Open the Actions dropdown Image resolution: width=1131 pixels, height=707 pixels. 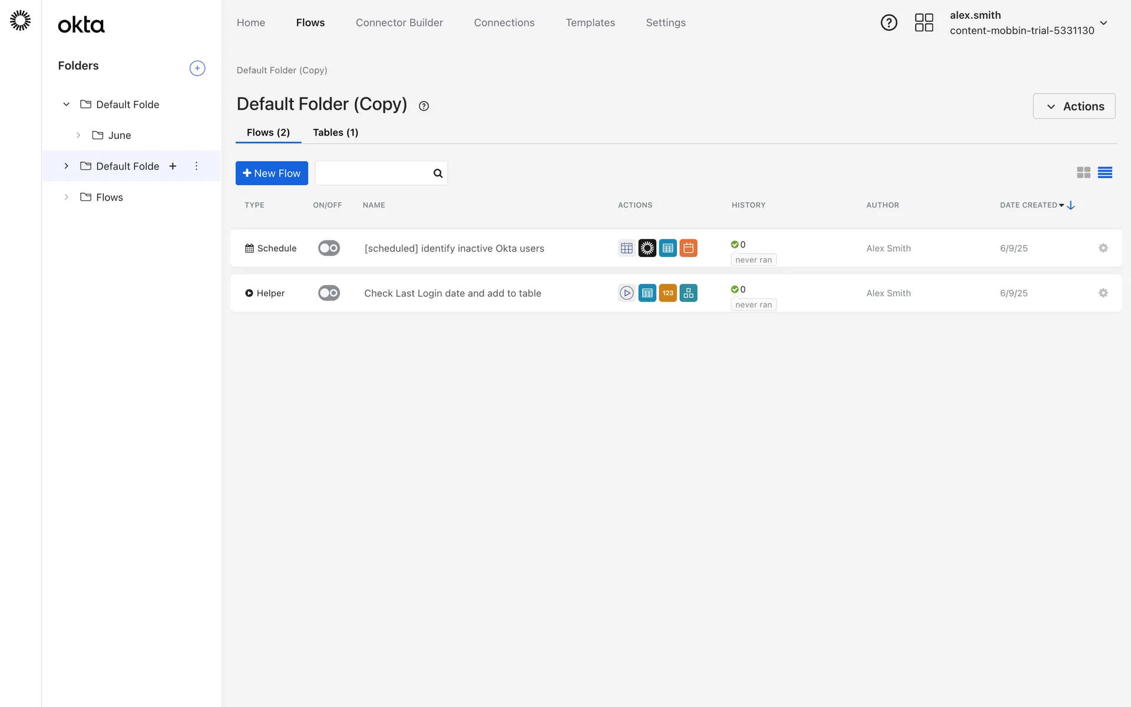pyautogui.click(x=1073, y=106)
